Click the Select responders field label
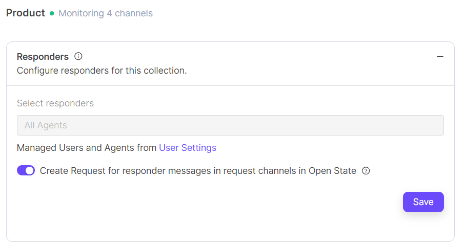Image resolution: width=465 pixels, height=247 pixels. [55, 103]
